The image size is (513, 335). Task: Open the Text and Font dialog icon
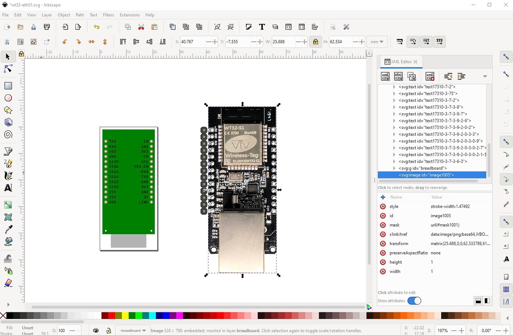[262, 27]
